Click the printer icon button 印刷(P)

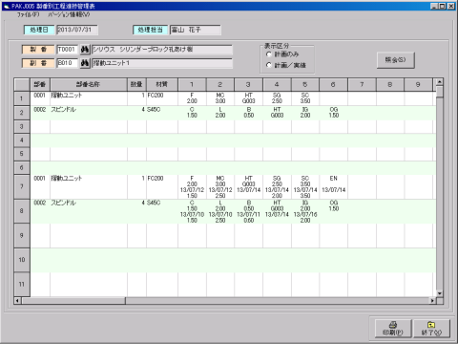click(393, 329)
